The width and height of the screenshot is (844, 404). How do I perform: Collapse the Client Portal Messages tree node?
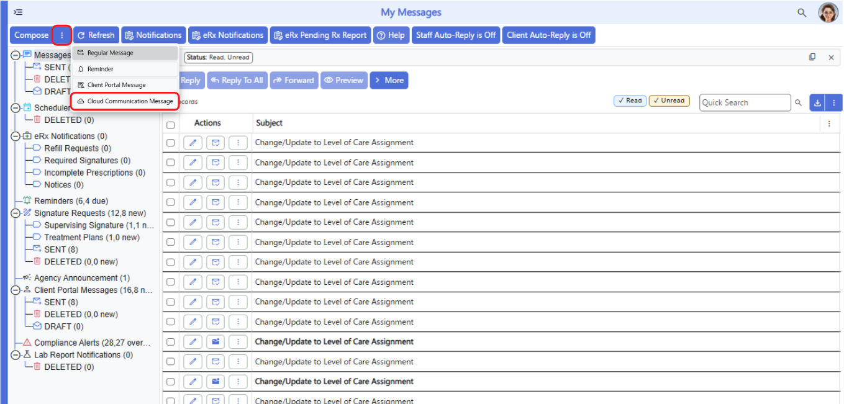16,290
